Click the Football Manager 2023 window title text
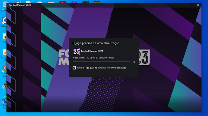 click(x=20, y=5)
